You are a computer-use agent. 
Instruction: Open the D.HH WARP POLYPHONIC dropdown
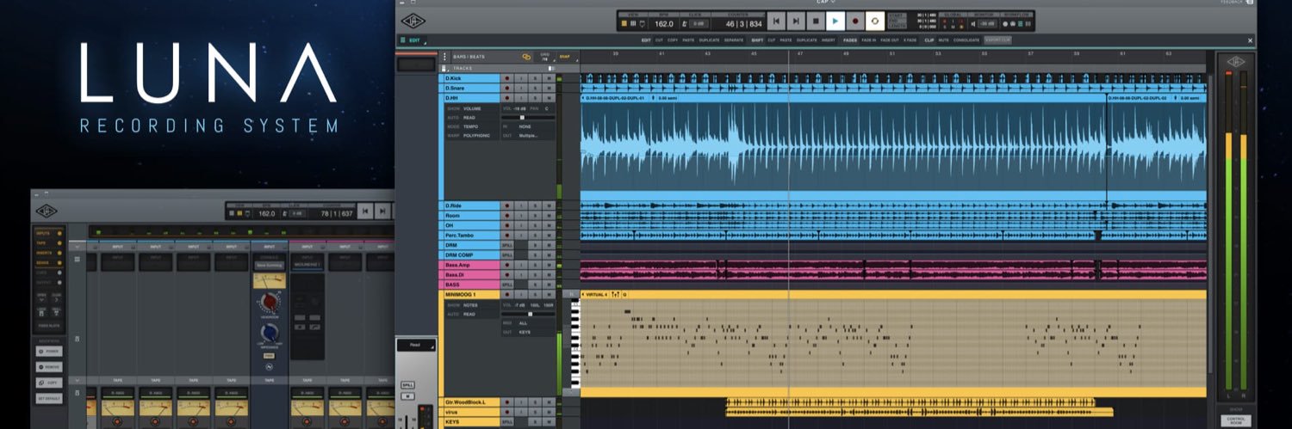coord(471,136)
